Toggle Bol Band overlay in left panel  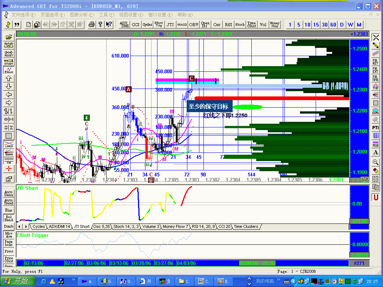pos(9,218)
